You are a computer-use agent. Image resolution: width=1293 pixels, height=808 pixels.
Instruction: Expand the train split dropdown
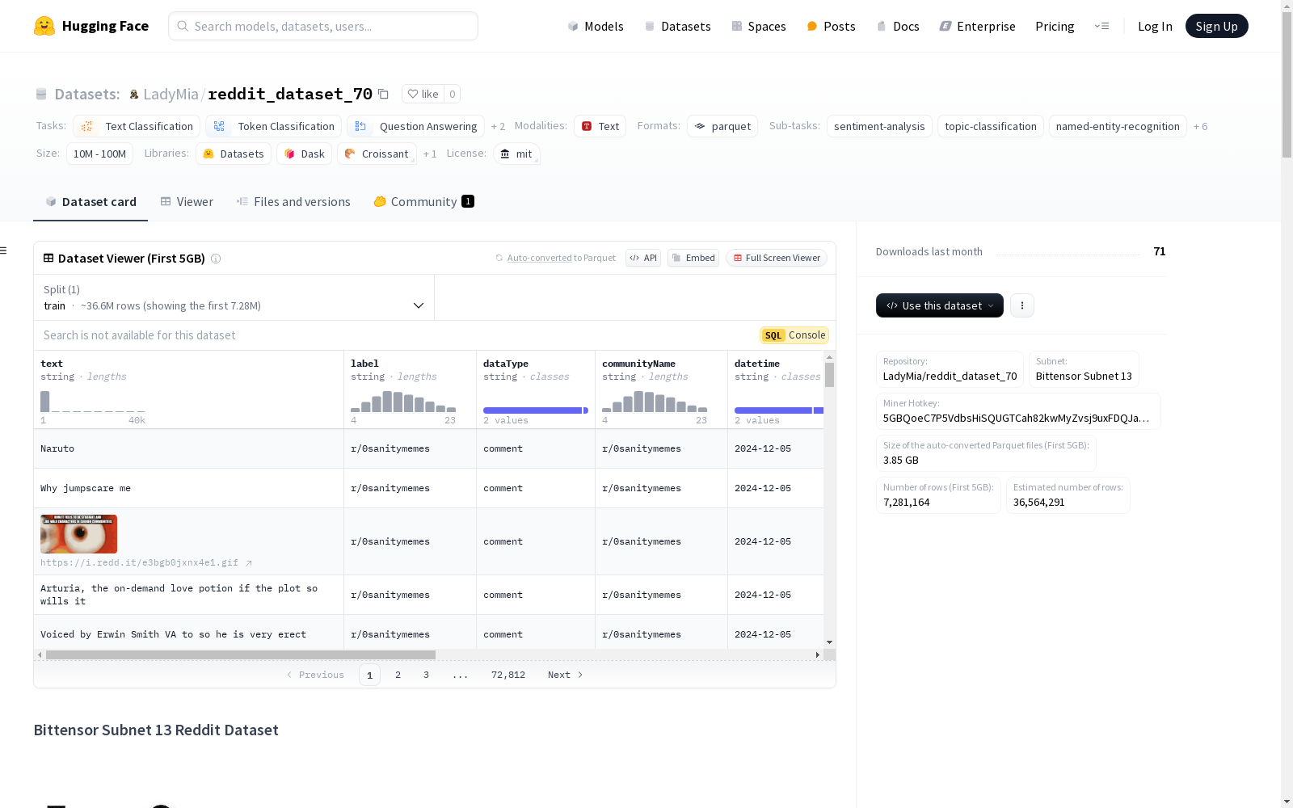pyautogui.click(x=234, y=297)
